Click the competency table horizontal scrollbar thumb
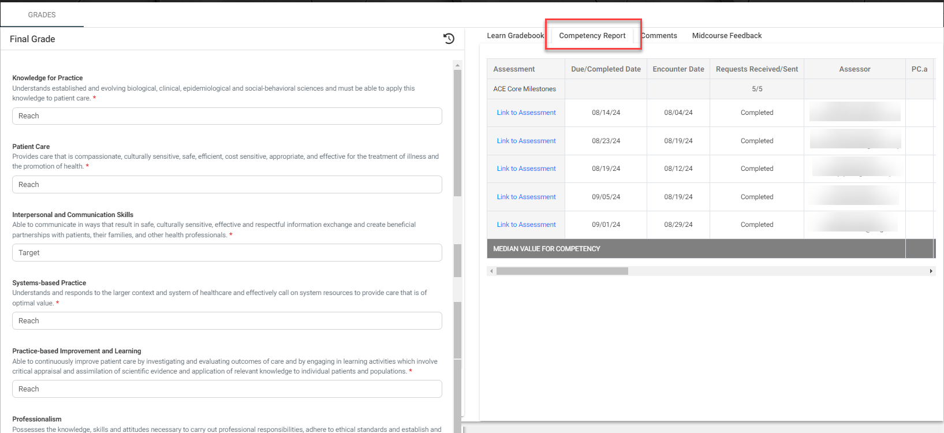Image resolution: width=944 pixels, height=433 pixels. [x=562, y=271]
